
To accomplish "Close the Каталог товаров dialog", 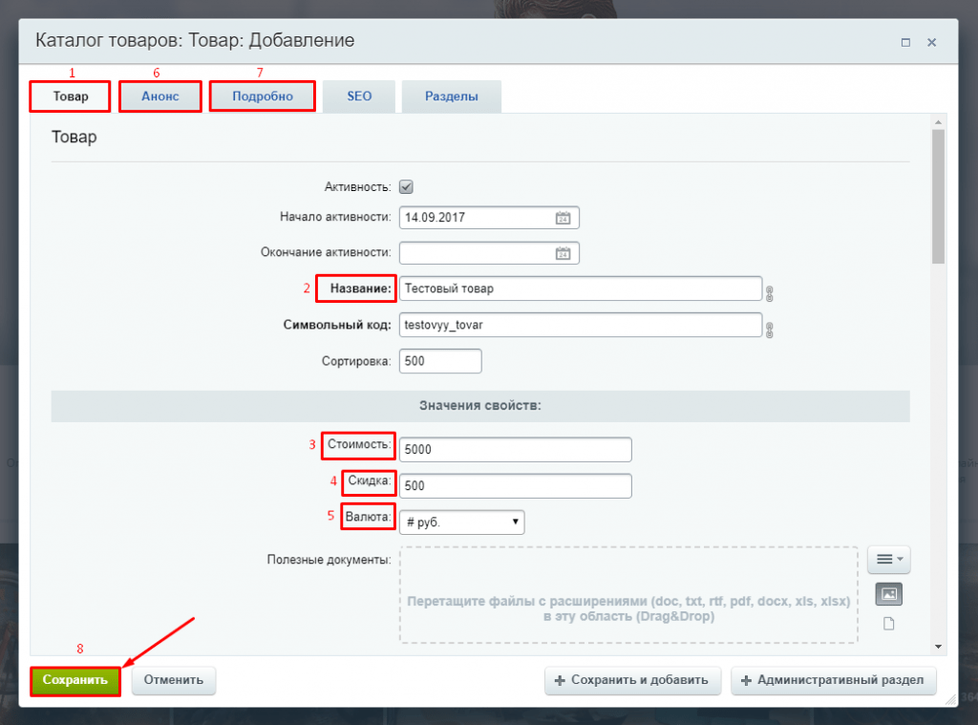I will pos(931,43).
